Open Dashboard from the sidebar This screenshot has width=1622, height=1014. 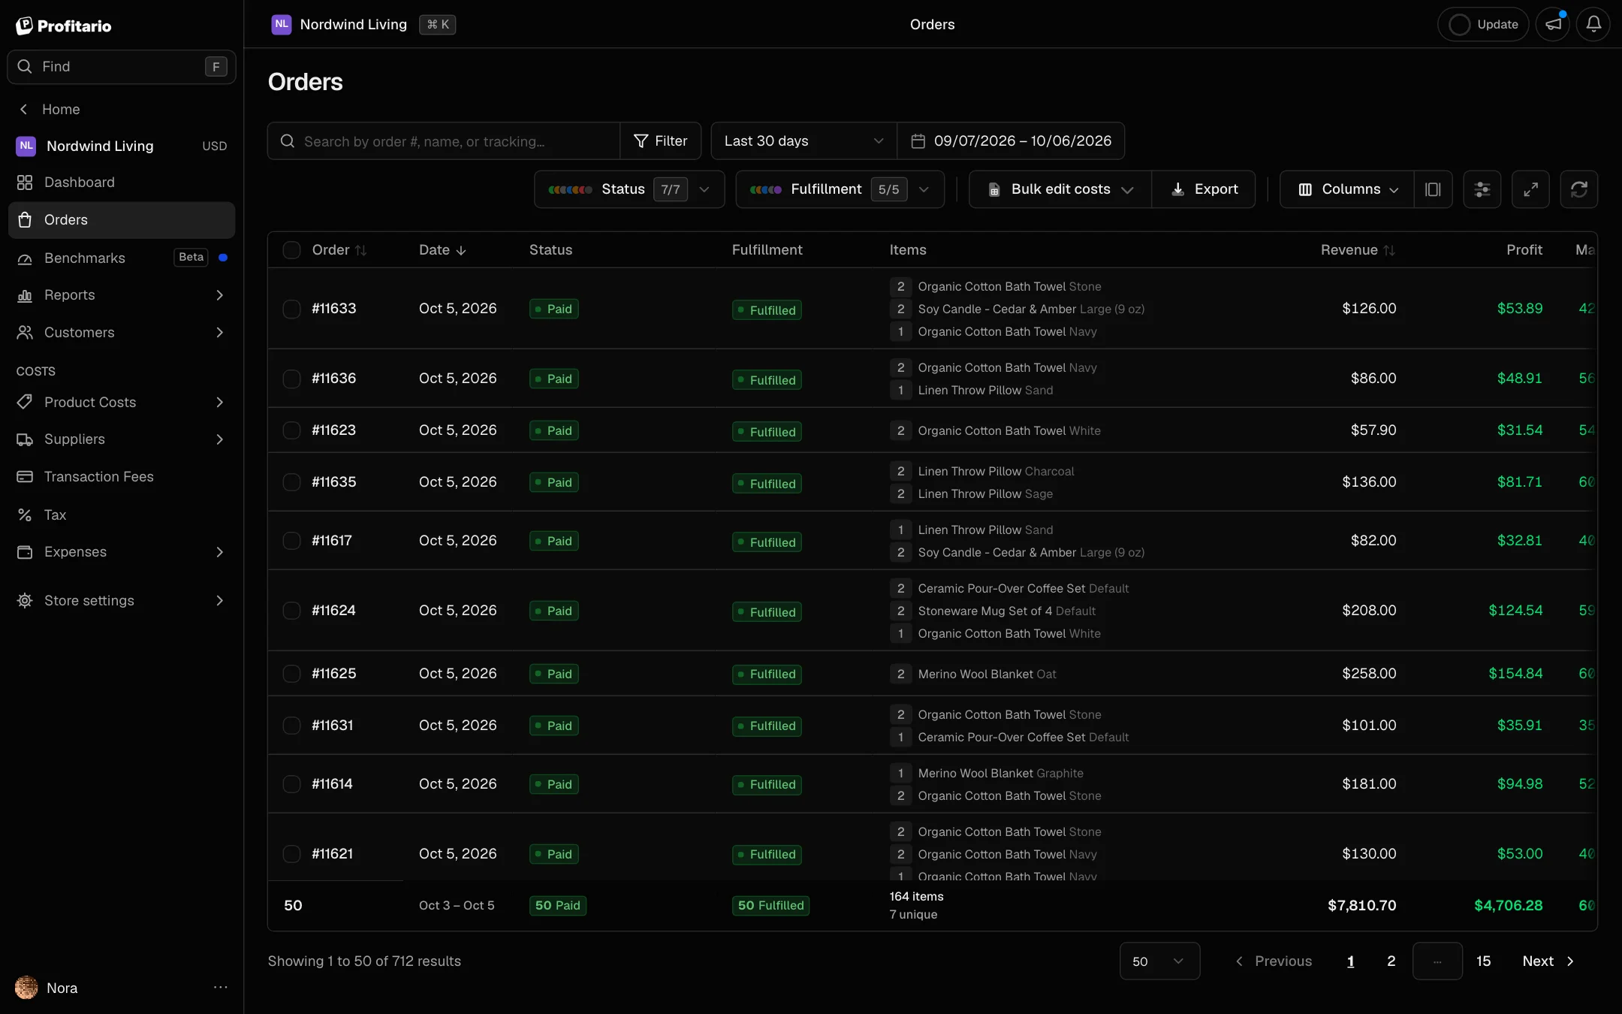pyautogui.click(x=122, y=183)
